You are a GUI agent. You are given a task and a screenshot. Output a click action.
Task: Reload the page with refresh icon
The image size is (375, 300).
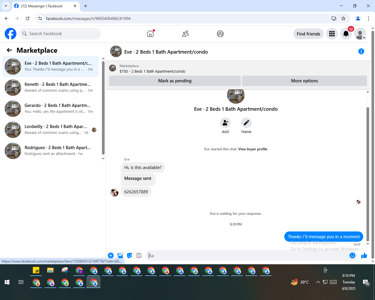[28, 18]
